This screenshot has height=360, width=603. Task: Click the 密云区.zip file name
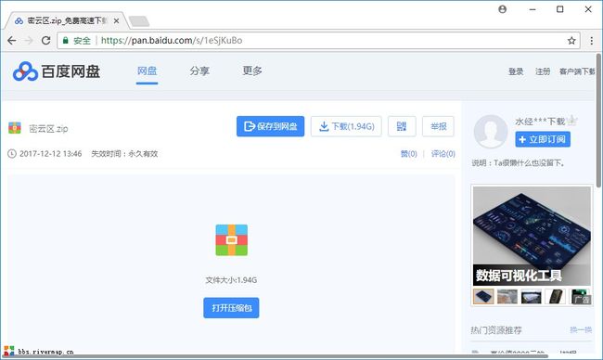48,129
